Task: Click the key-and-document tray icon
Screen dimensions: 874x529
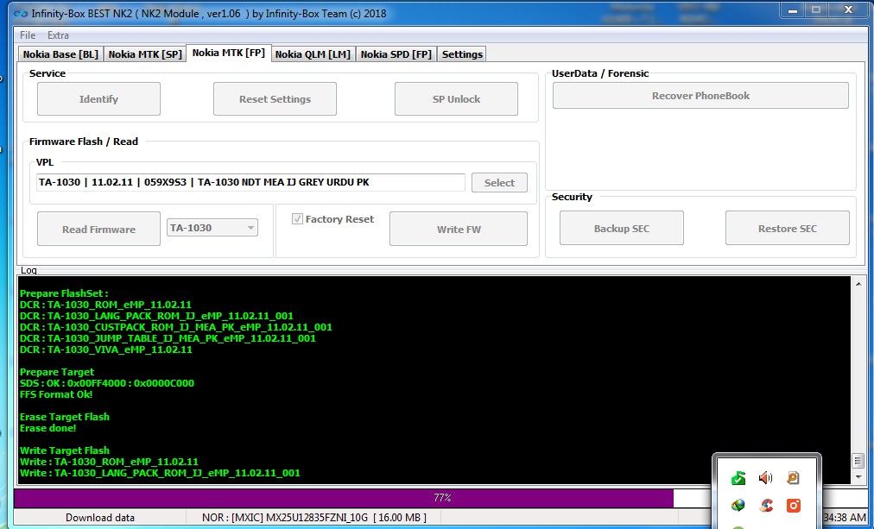Action: [793, 478]
